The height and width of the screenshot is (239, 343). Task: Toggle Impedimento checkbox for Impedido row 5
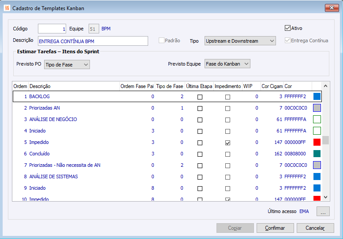point(227,143)
